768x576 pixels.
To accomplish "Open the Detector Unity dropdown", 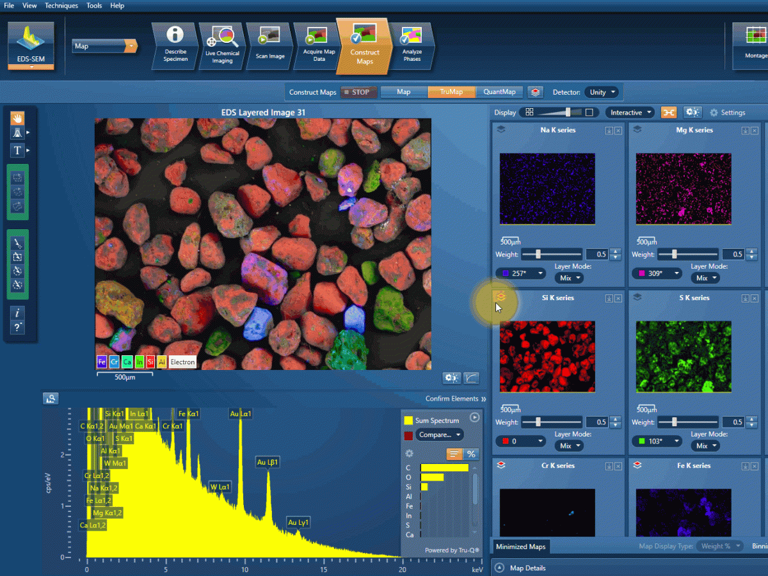I will [602, 92].
